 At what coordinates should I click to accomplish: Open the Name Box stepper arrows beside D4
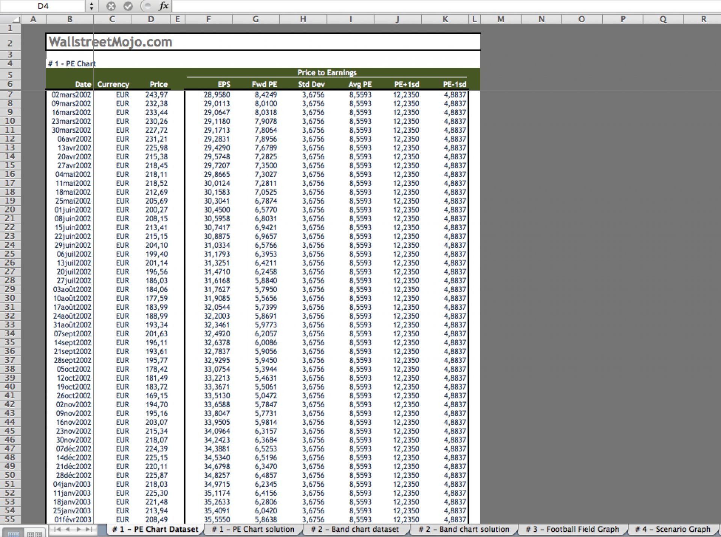(x=92, y=6)
